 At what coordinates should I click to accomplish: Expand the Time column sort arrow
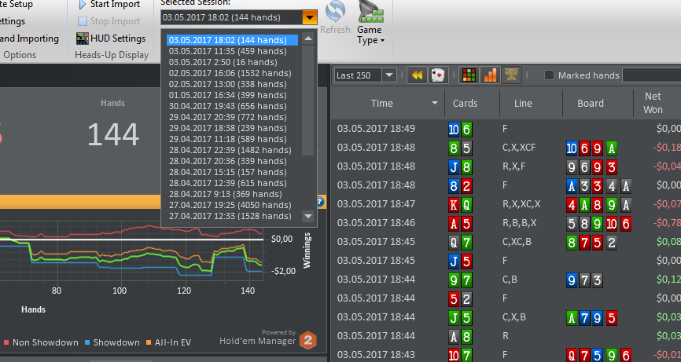(435, 104)
